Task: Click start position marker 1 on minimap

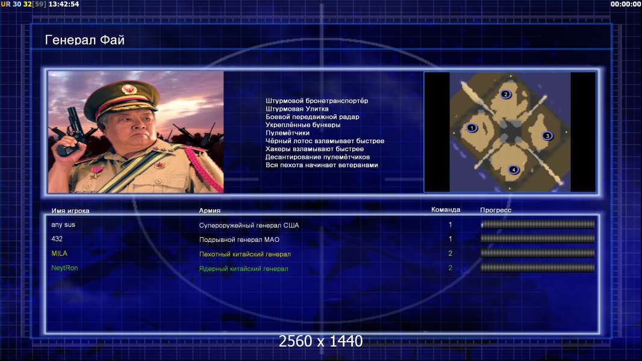Action: click(472, 128)
